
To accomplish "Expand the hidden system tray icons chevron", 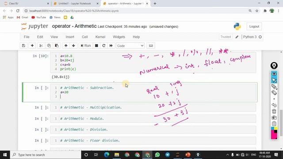I will (227, 155).
